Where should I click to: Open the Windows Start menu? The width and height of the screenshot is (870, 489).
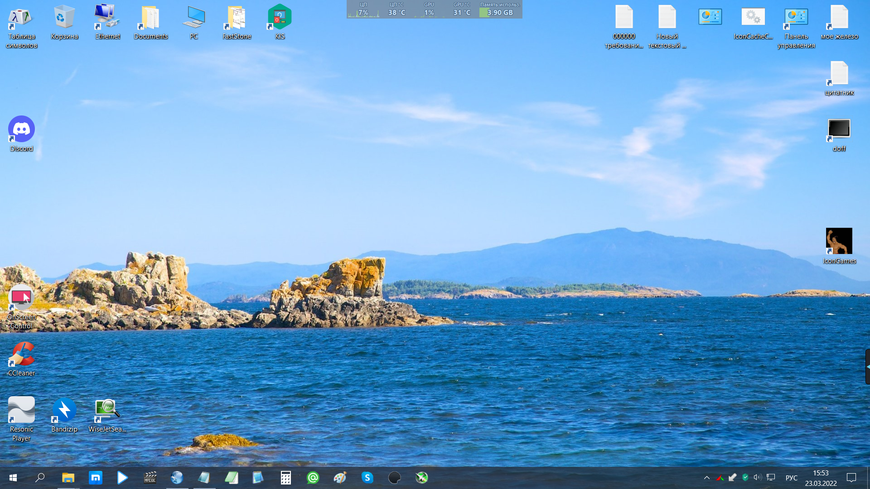(13, 478)
